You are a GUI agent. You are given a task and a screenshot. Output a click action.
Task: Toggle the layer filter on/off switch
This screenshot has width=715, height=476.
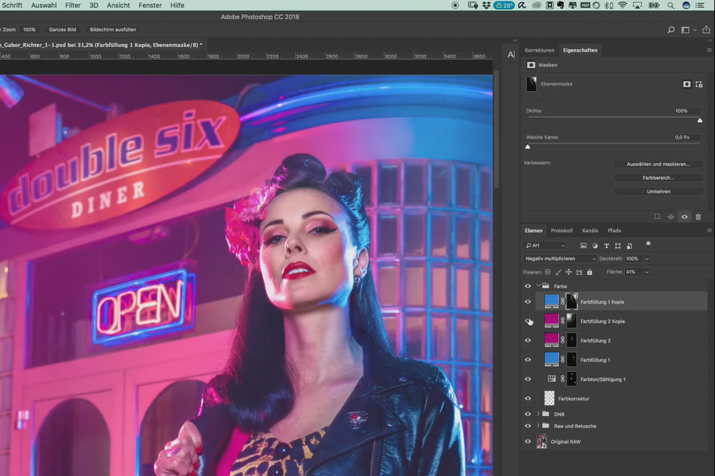[648, 245]
